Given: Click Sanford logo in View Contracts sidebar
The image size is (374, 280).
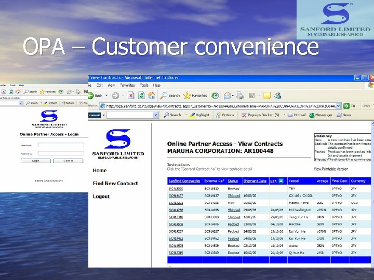Looking at the screenshot, I should point(118,144).
